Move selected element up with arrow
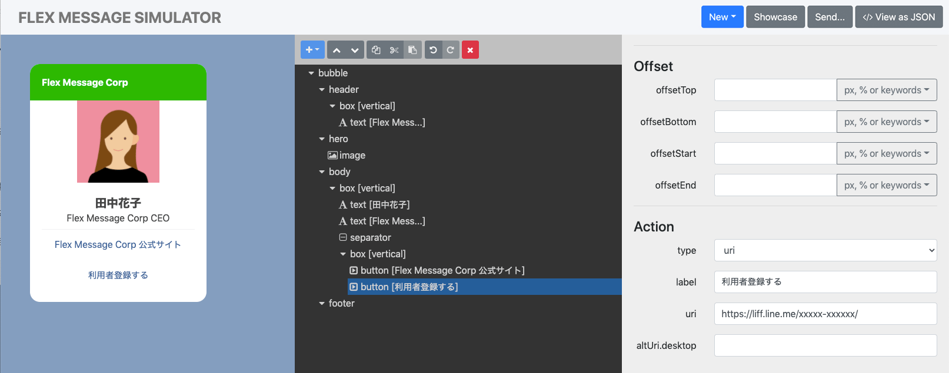The width and height of the screenshot is (949, 373). tap(337, 50)
